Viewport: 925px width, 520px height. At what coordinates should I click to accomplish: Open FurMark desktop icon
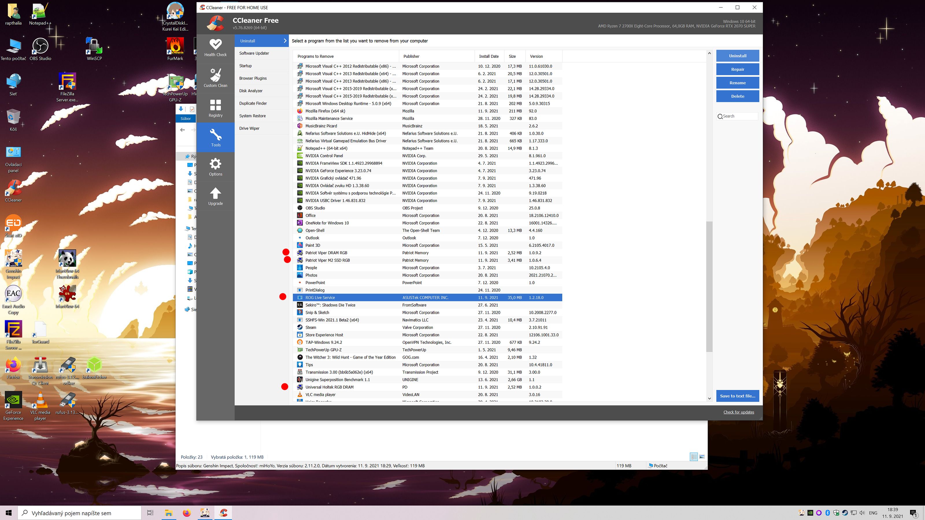[x=175, y=49]
